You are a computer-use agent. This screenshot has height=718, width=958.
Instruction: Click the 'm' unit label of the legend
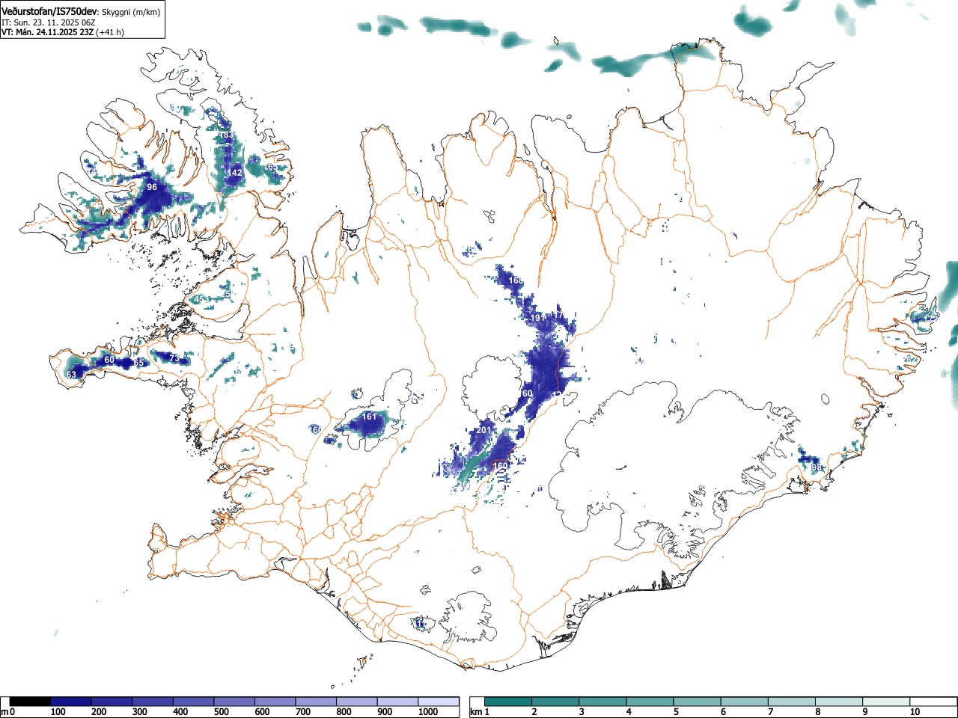(x=4, y=712)
